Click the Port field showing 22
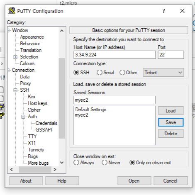Screen dimensions: 195x195 pos(171,55)
